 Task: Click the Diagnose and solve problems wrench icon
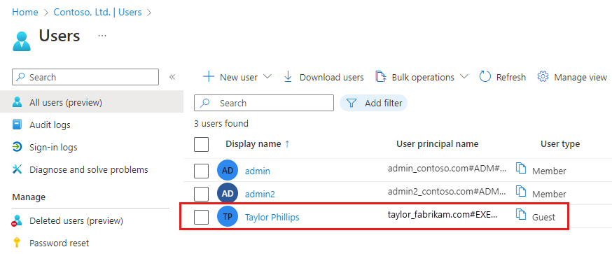[18, 169]
